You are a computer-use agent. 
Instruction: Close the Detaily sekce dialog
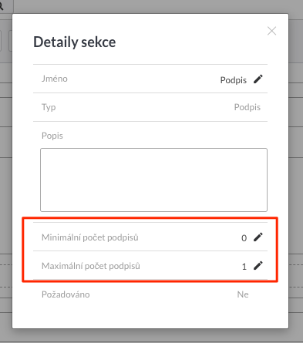point(271,31)
